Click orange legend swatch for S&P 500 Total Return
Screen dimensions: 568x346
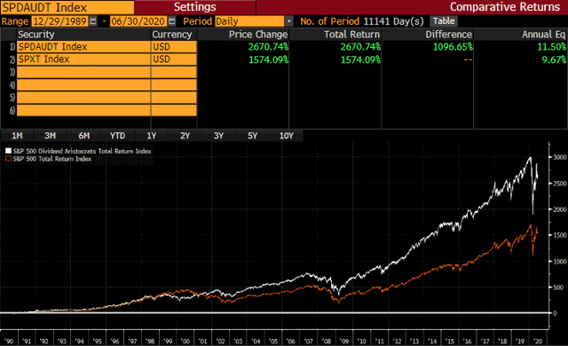(8, 159)
